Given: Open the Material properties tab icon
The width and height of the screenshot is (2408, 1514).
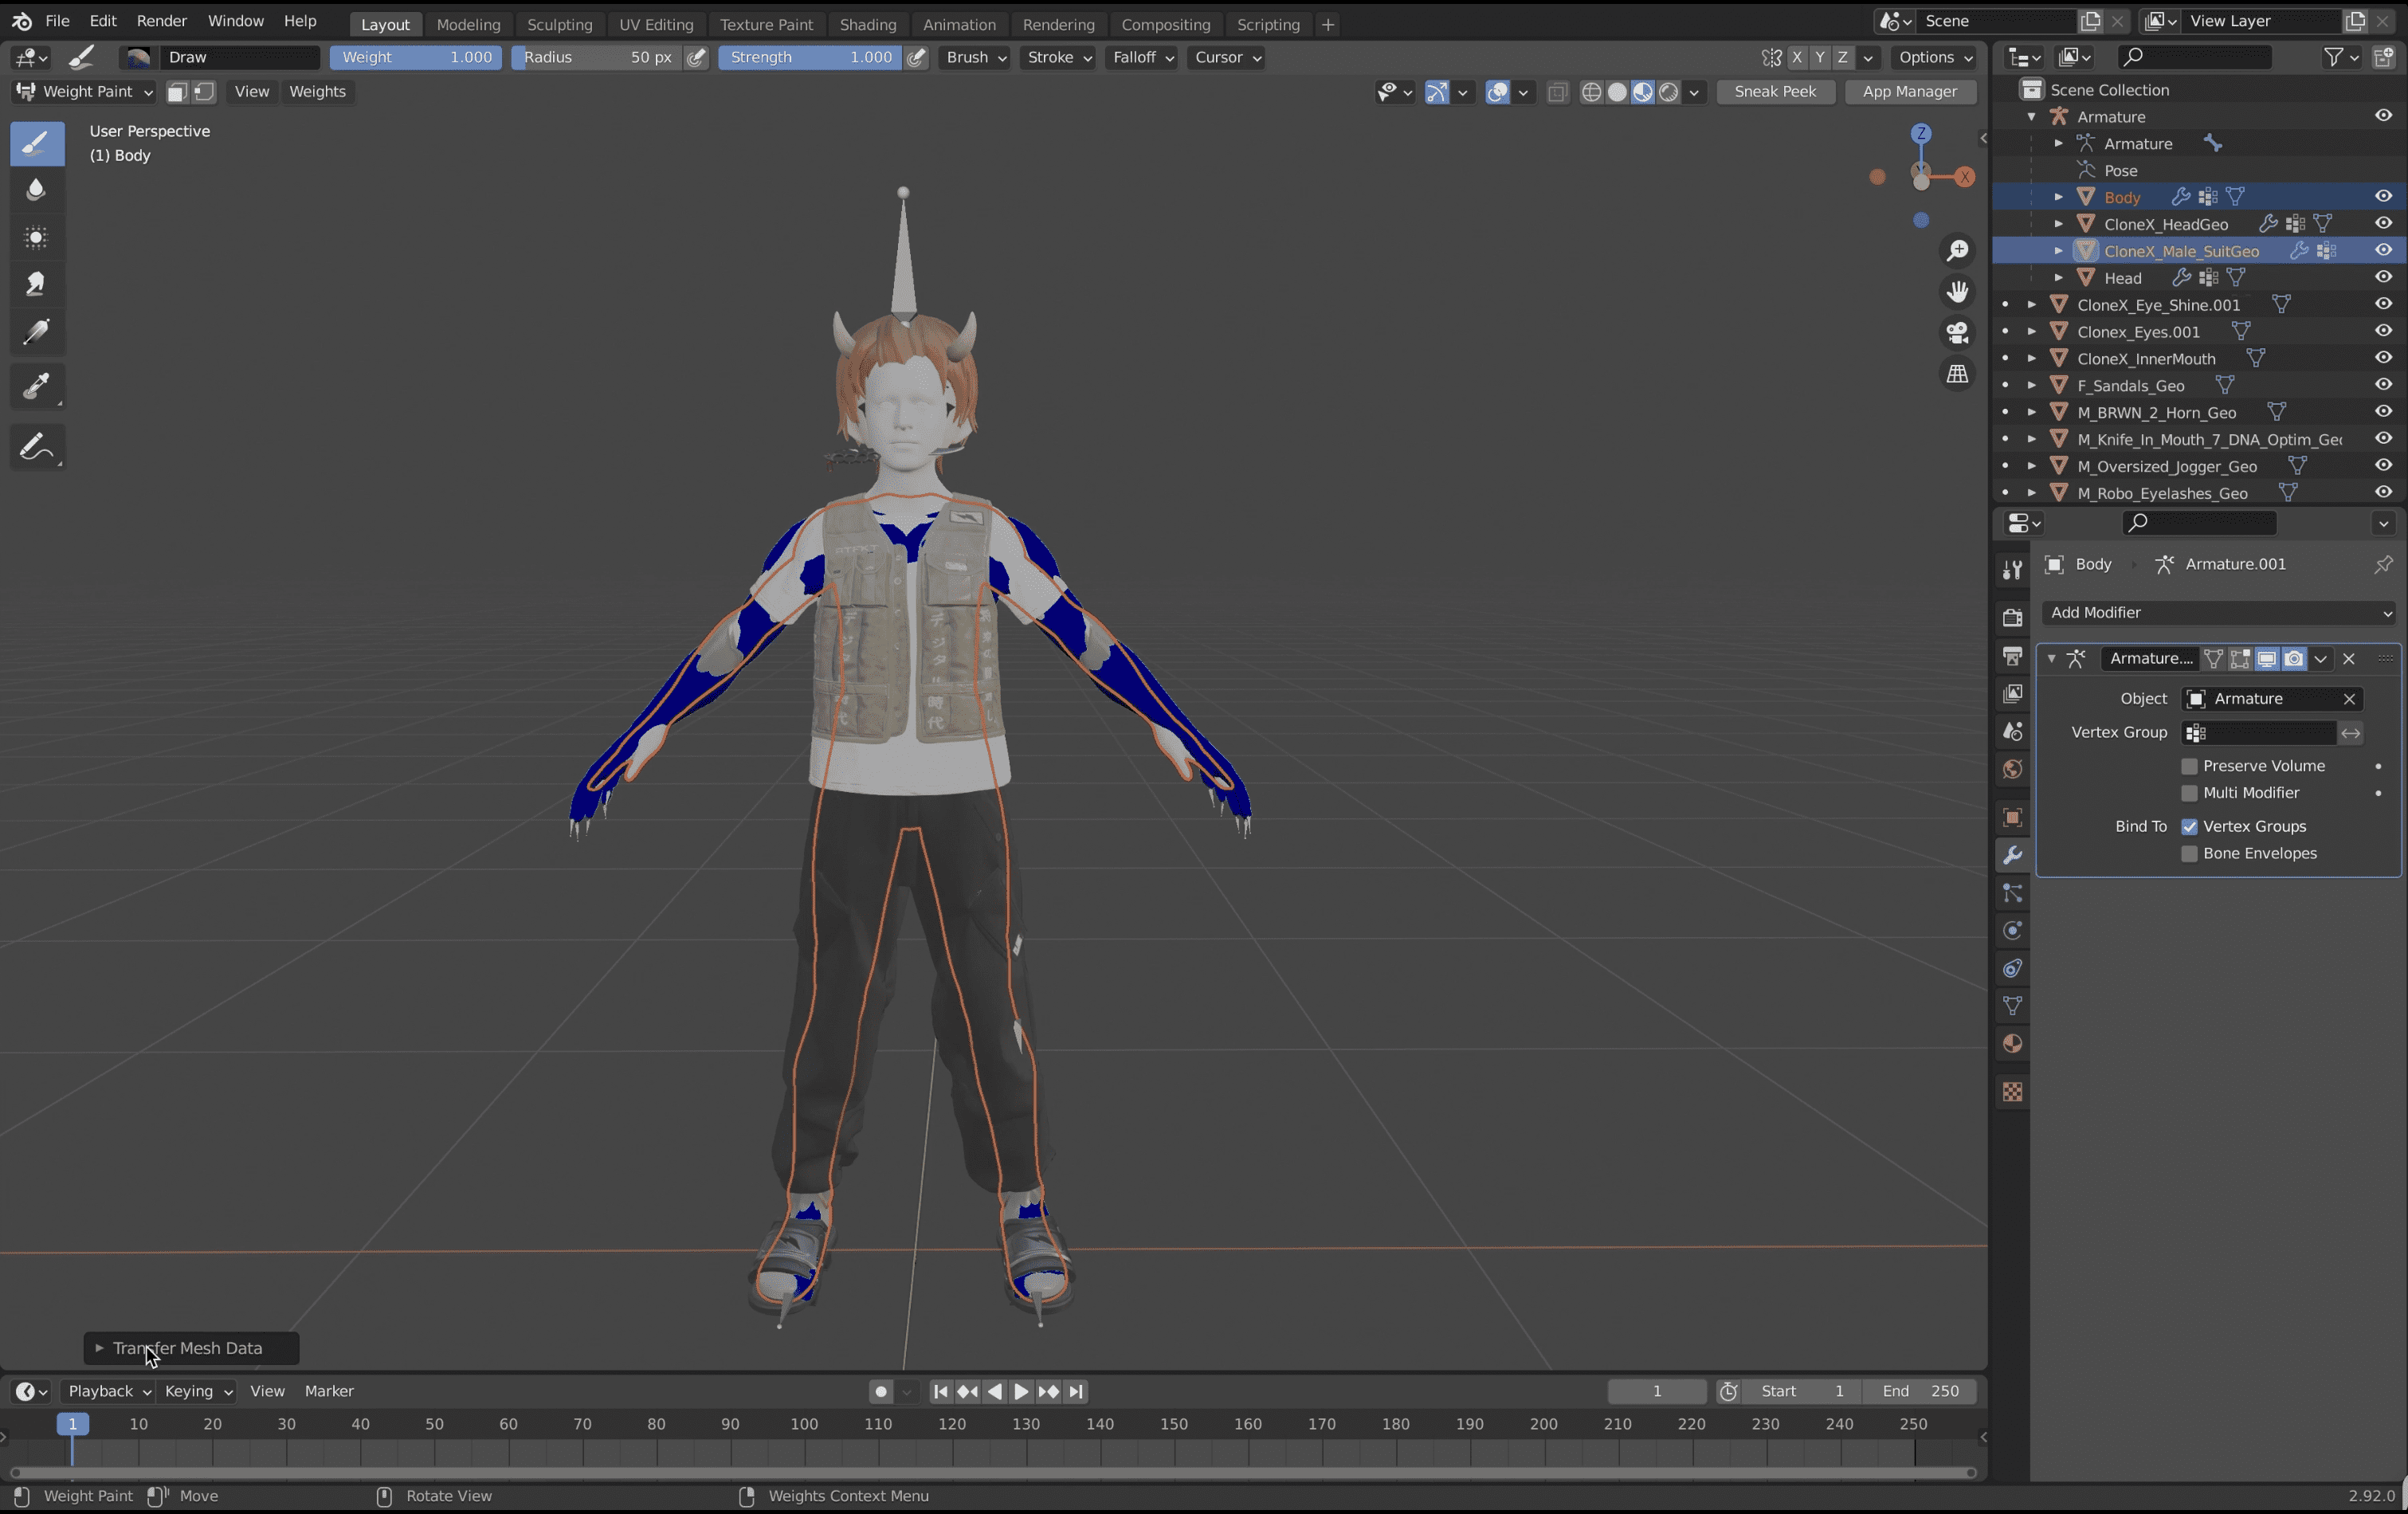Looking at the screenshot, I should coord(2012,1044).
